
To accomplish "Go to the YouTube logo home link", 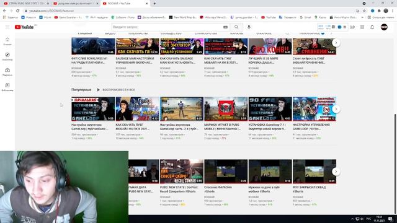I will coord(24,27).
